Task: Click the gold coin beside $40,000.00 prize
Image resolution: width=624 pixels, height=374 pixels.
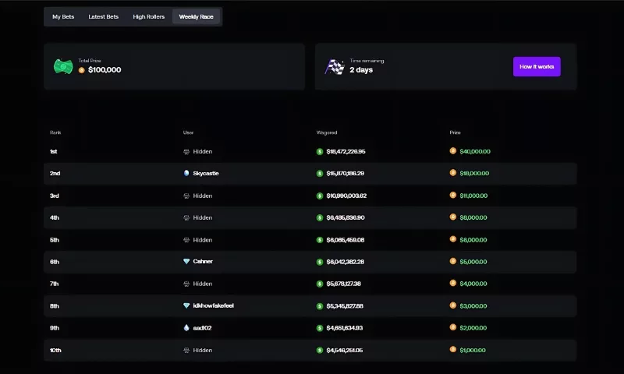Action: [453, 152]
